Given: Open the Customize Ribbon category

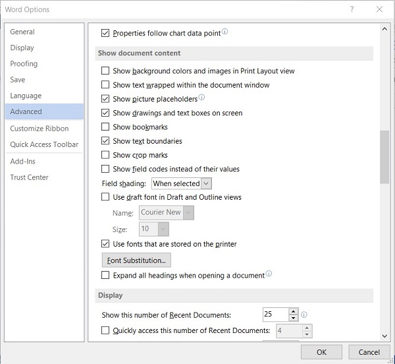Looking at the screenshot, I should pyautogui.click(x=44, y=129).
